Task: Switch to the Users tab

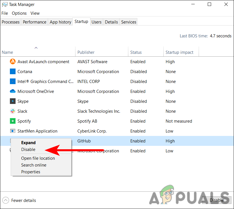Action: coord(97,22)
